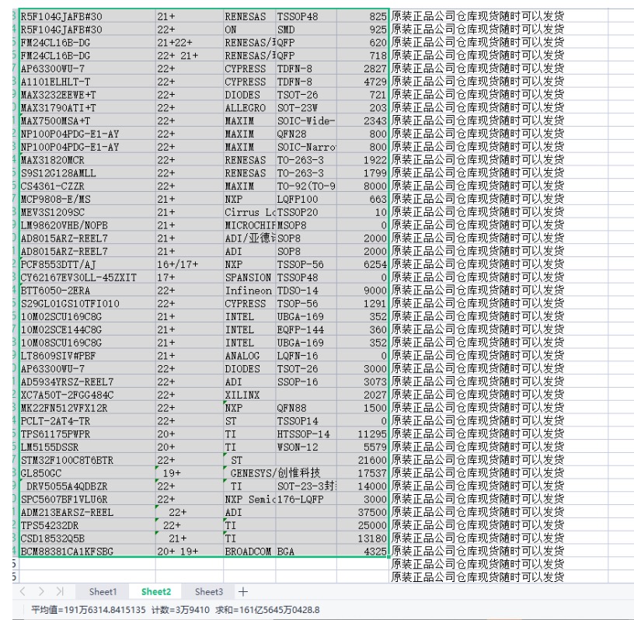Add a new sheet with plus icon

tap(243, 592)
